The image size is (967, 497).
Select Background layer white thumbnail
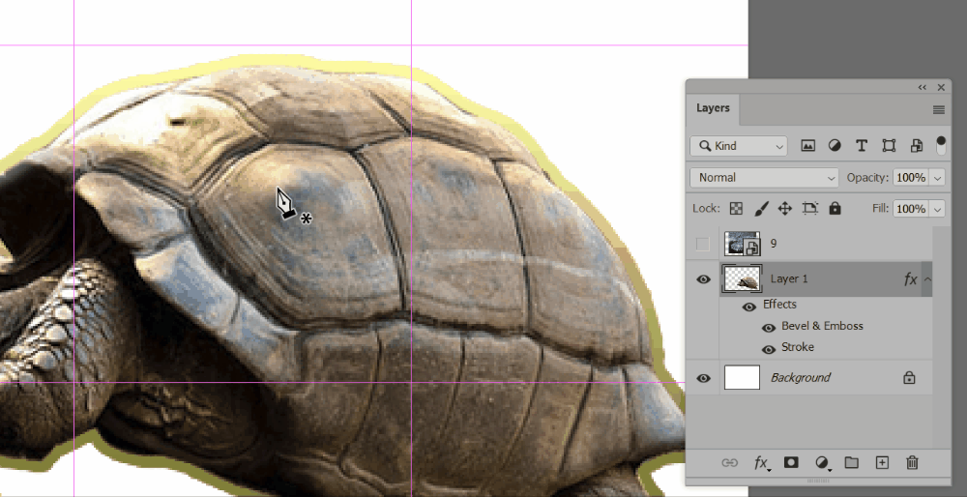742,377
